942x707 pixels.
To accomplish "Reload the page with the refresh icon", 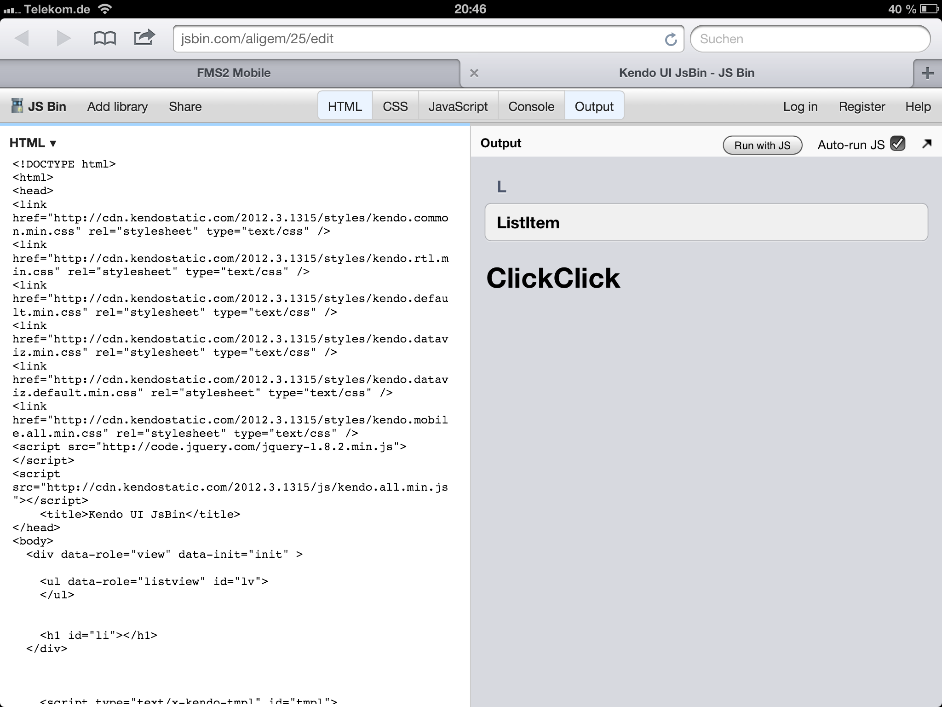I will (671, 39).
